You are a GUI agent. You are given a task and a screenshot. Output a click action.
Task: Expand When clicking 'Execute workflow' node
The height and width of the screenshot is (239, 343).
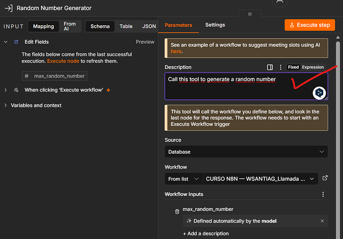tap(5, 90)
